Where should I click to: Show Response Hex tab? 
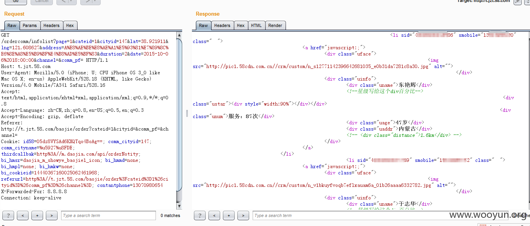click(241, 25)
